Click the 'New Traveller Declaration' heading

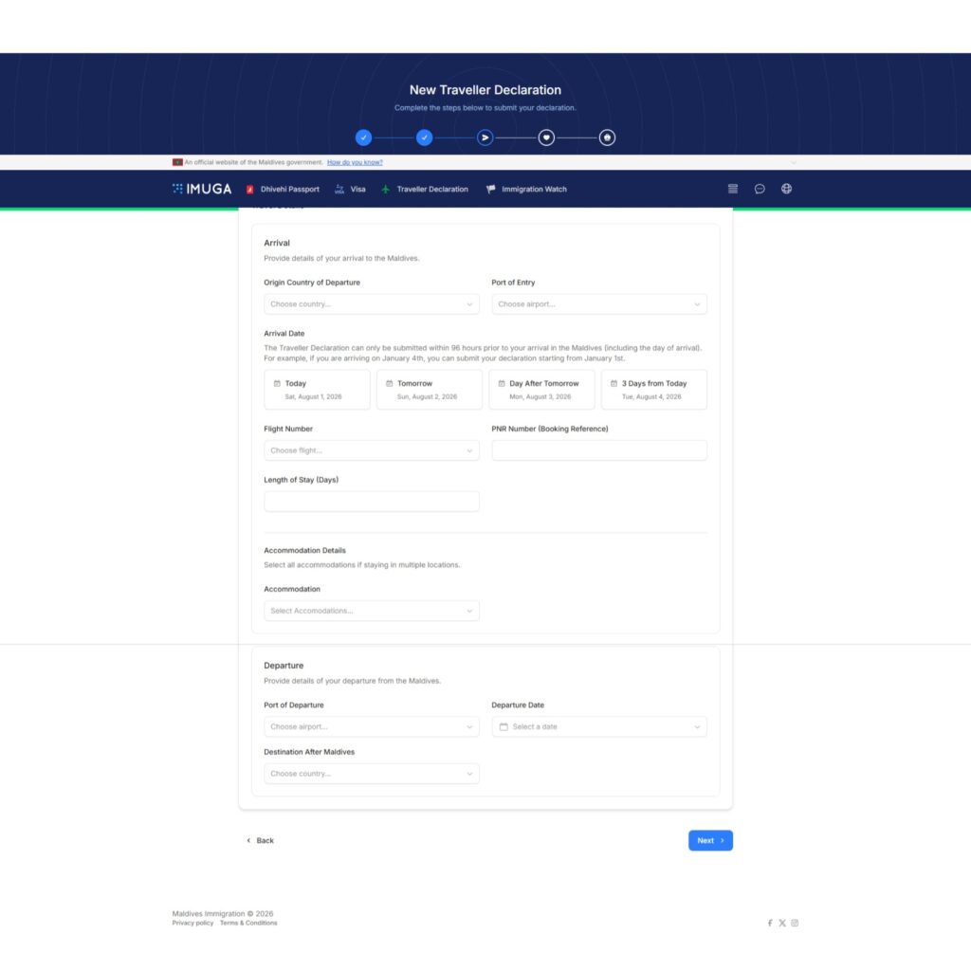click(x=485, y=90)
